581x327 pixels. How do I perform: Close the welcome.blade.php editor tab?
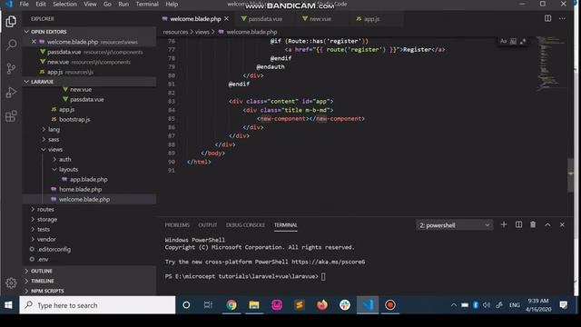(x=226, y=18)
